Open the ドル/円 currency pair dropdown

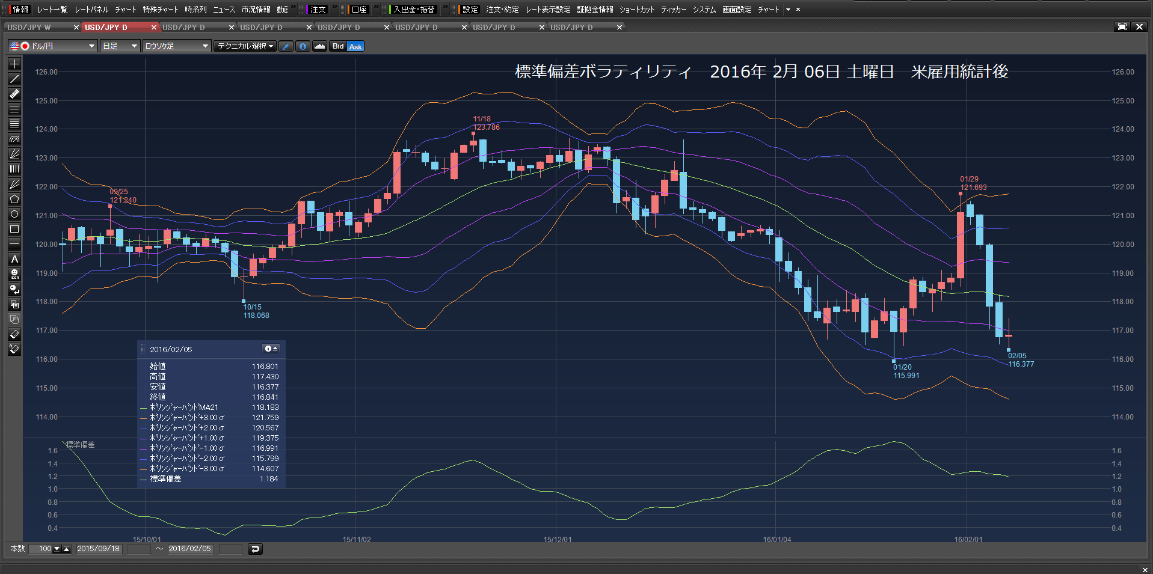[53, 46]
